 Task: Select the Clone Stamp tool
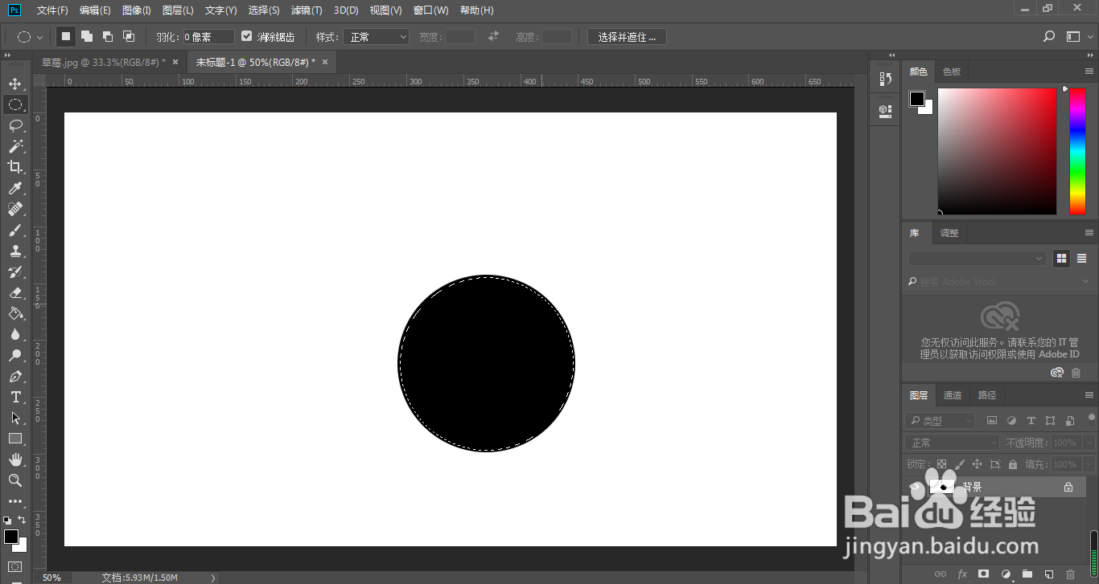(x=14, y=251)
